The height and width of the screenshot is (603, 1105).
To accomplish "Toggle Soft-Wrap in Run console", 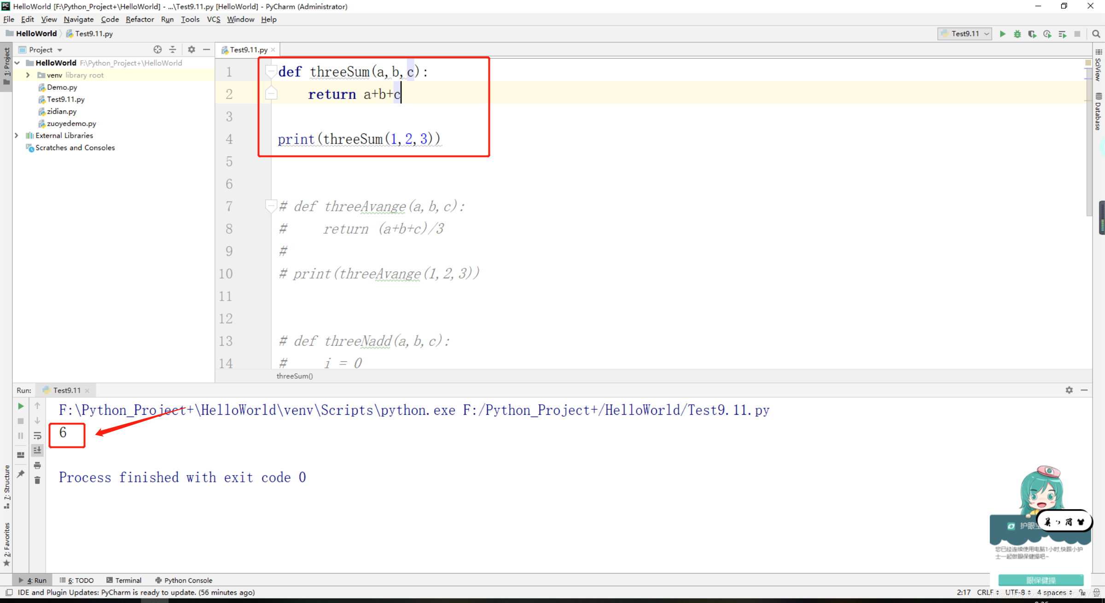I will click(x=37, y=435).
